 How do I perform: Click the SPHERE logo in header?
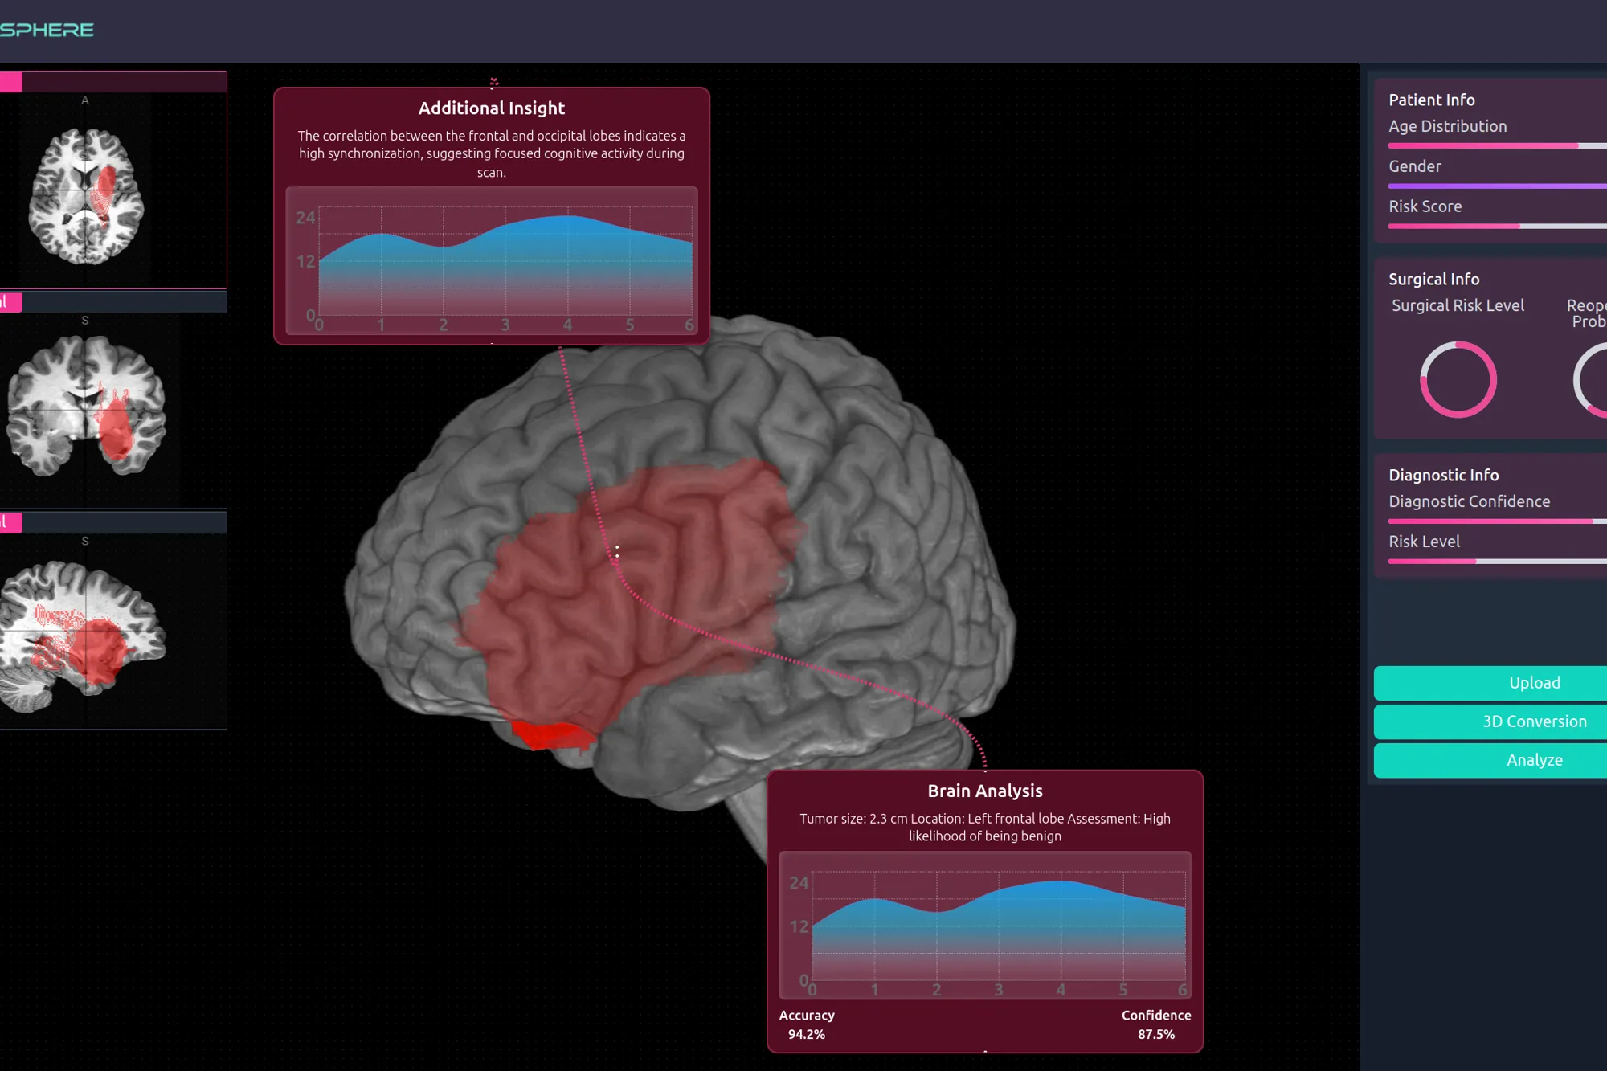click(47, 31)
